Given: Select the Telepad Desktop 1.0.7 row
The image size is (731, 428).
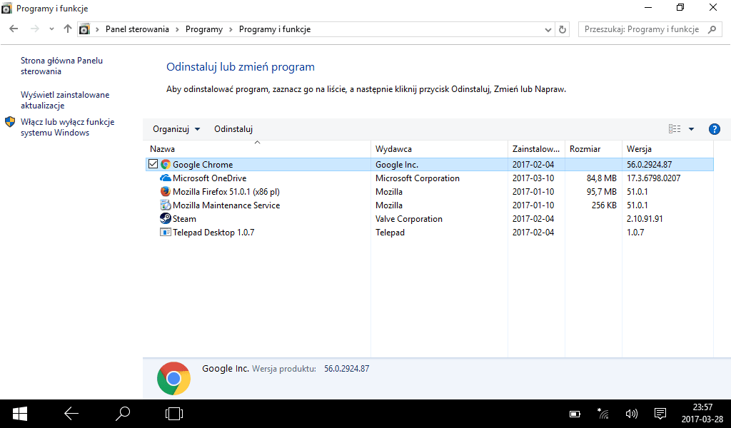Looking at the screenshot, I should (x=429, y=232).
